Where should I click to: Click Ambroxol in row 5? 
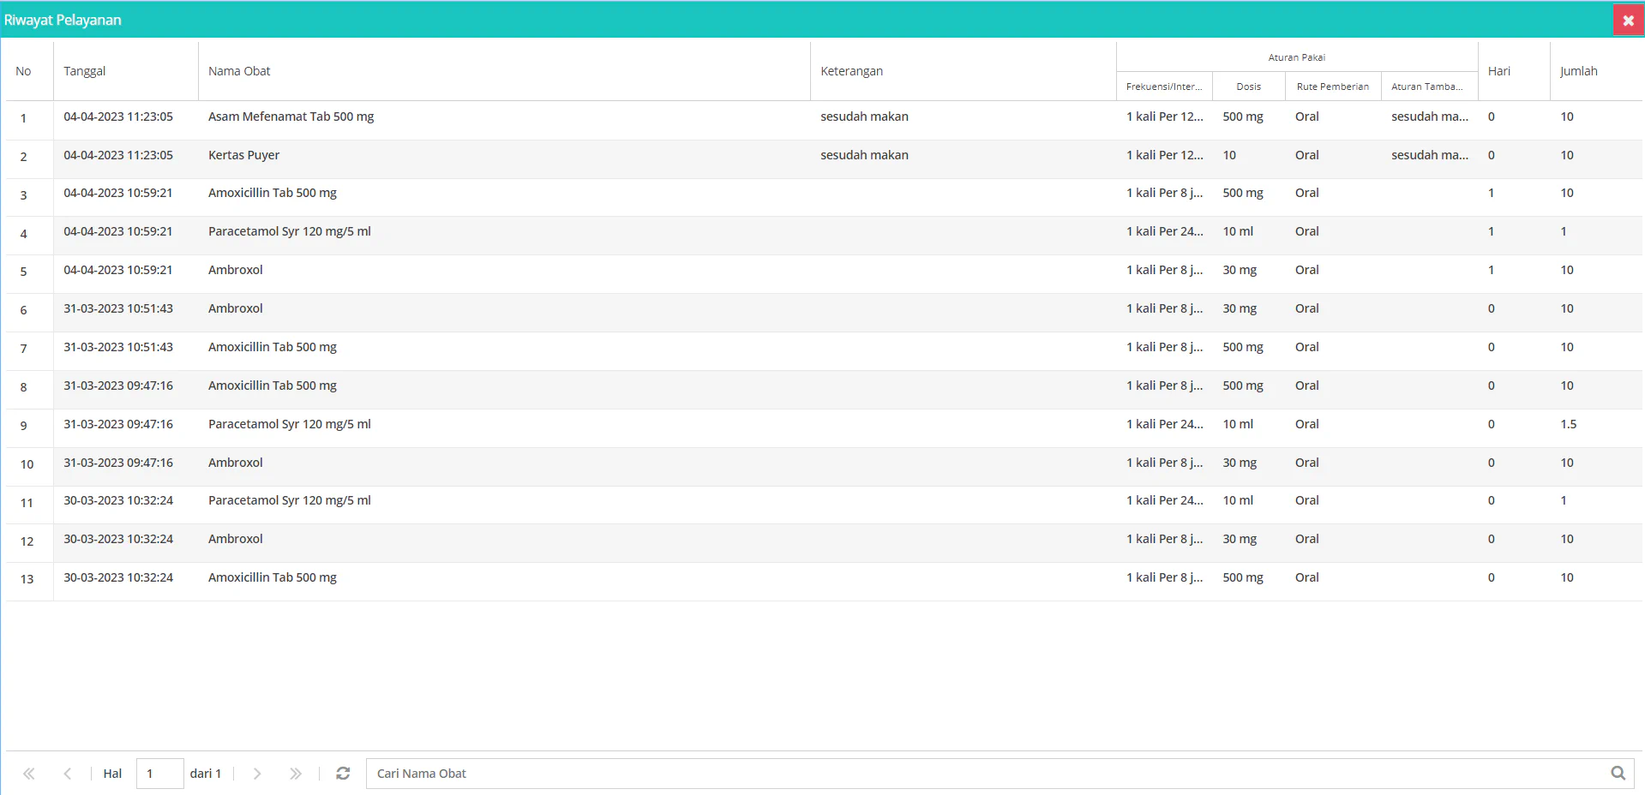pos(236,270)
